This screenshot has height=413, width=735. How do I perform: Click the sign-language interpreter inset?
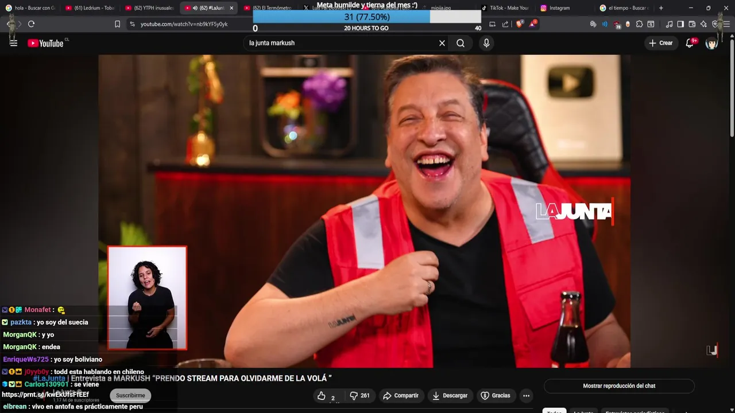pos(147,298)
